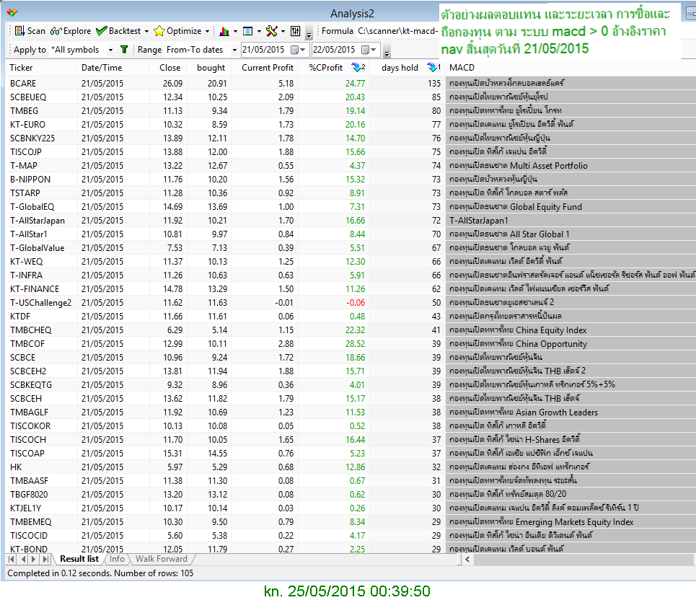Screen dimensions: 696x600
Task: Click the 135 days hold cell
Action: pos(434,83)
